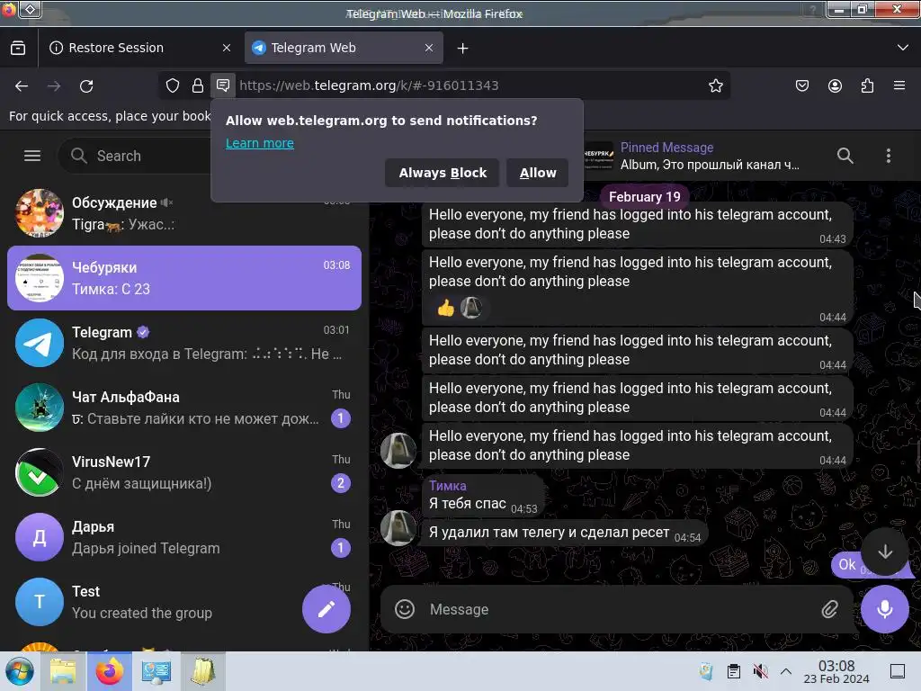Close the Restore Session tab
Viewport: 921px width, 691px height.
coord(227,48)
